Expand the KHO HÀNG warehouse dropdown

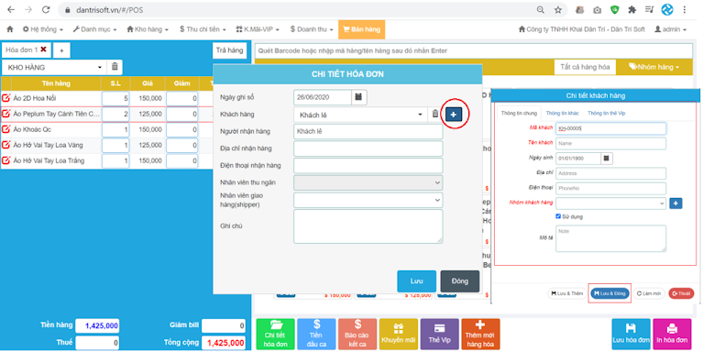click(54, 67)
